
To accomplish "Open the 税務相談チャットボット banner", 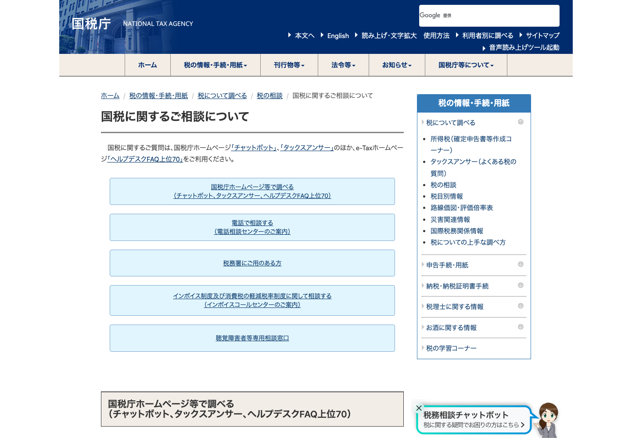I will (474, 419).
